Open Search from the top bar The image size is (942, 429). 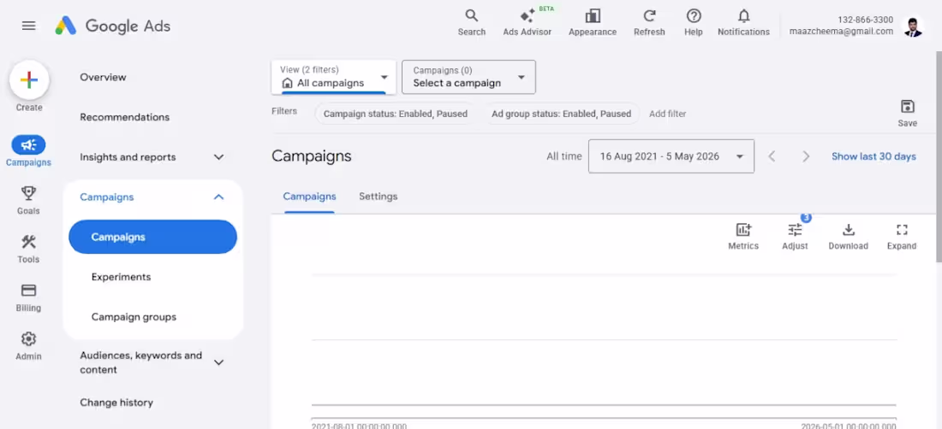coord(472,23)
